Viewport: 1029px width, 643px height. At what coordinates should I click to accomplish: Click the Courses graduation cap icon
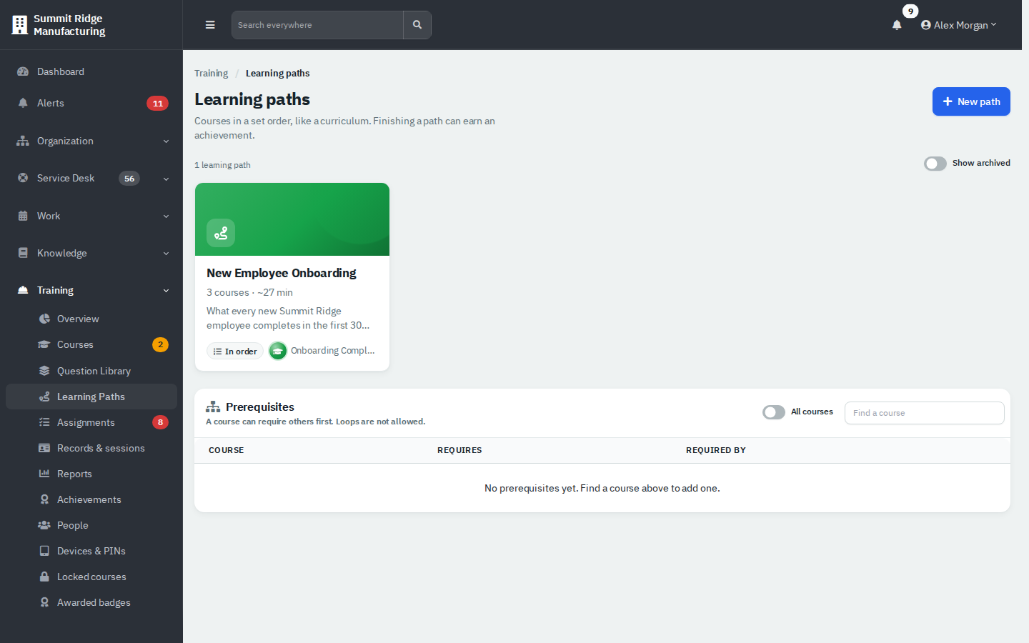pyautogui.click(x=44, y=344)
